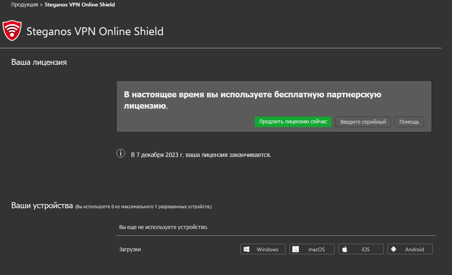Viewport: 452px width, 275px height.
Task: Click the green Продлить лицензию сейчас button
Action: coord(293,121)
